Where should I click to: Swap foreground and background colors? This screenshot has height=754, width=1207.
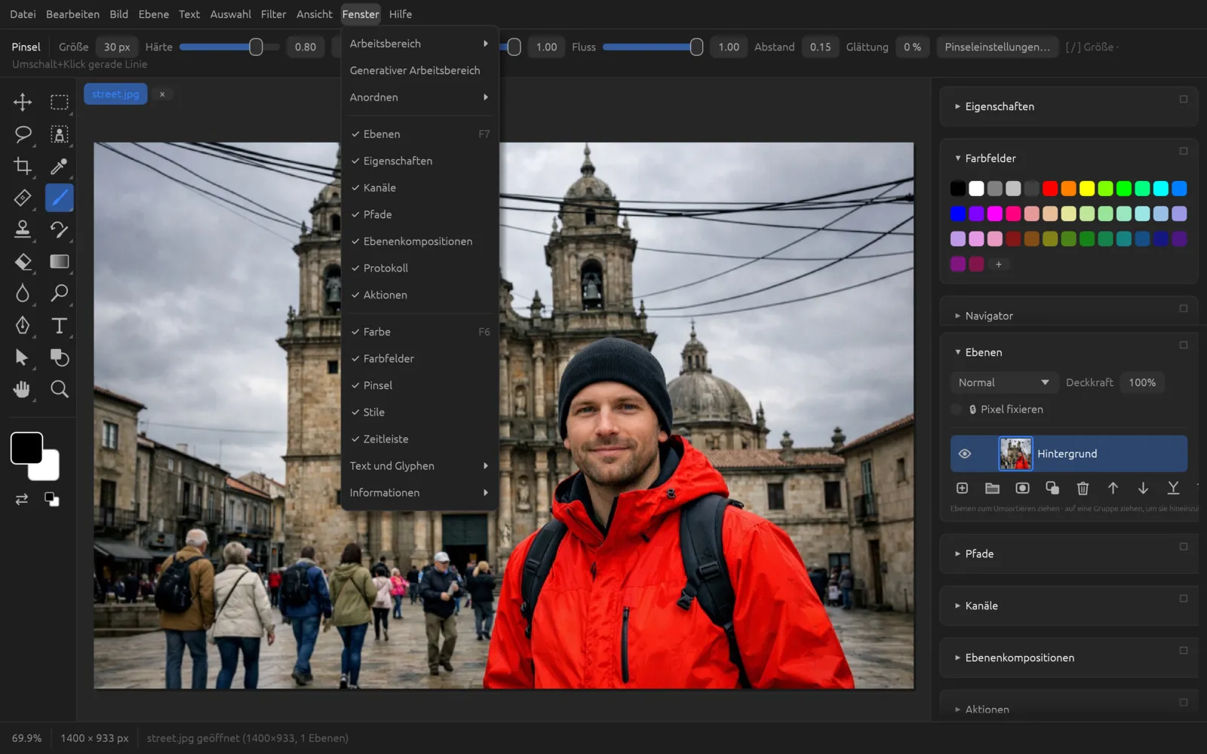(x=22, y=499)
